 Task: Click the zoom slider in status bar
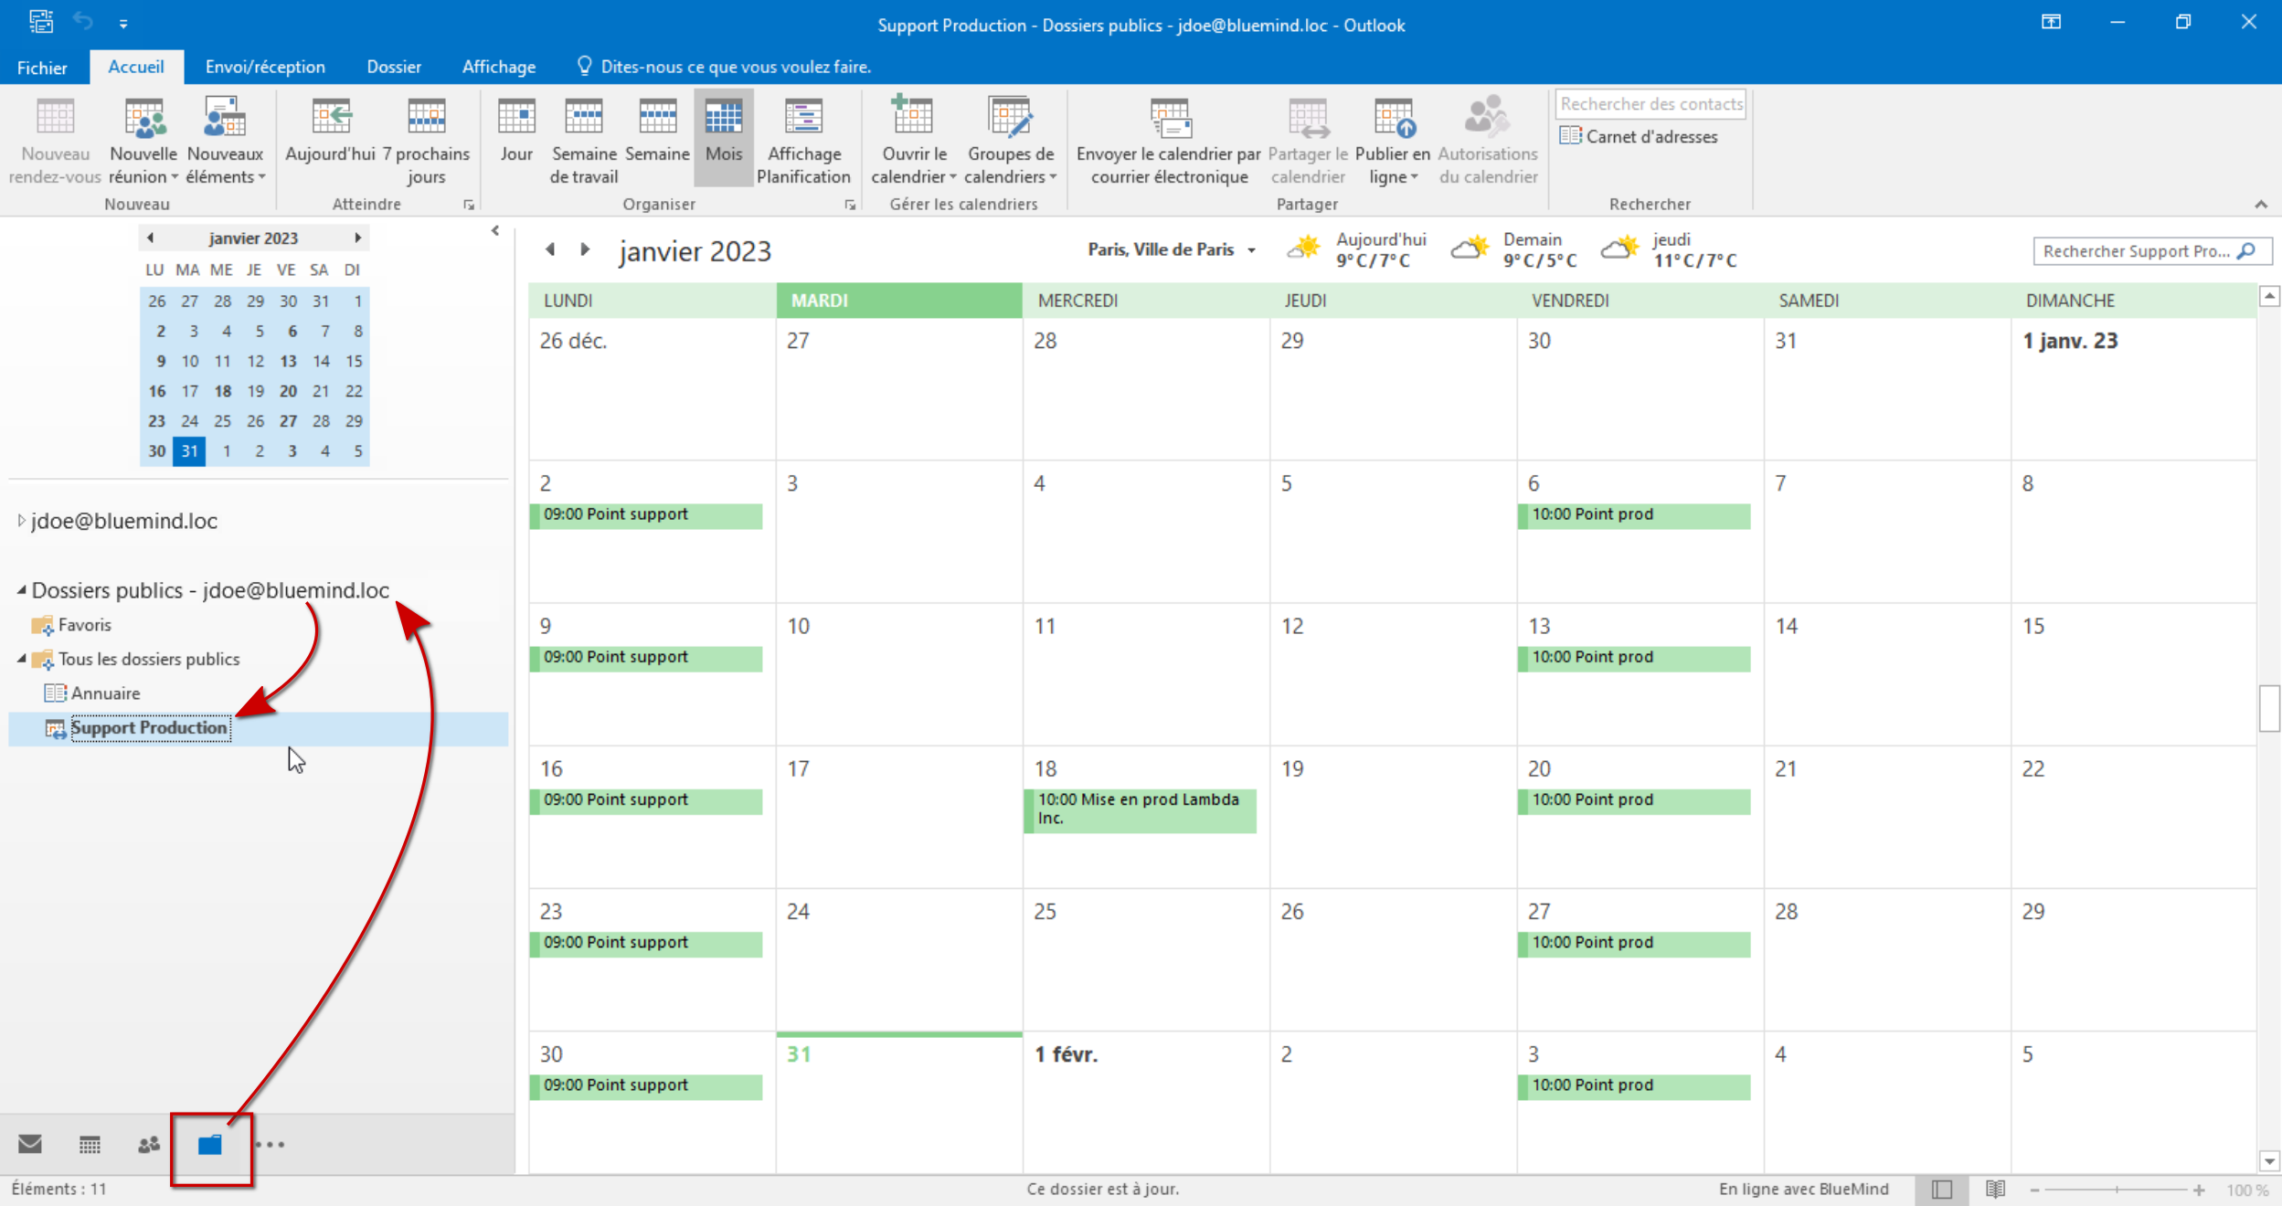2117,1190
